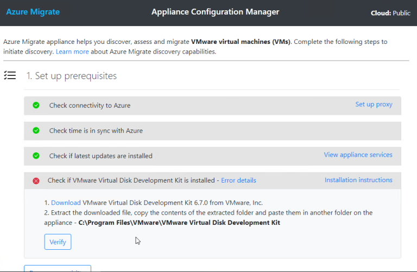Click green check icon for time sync
Screen dimensions: 417x272
coord(36,131)
